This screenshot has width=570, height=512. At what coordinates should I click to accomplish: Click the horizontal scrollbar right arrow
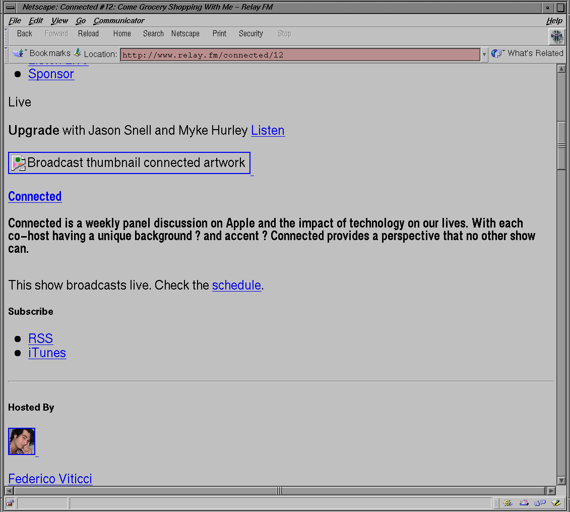551,491
